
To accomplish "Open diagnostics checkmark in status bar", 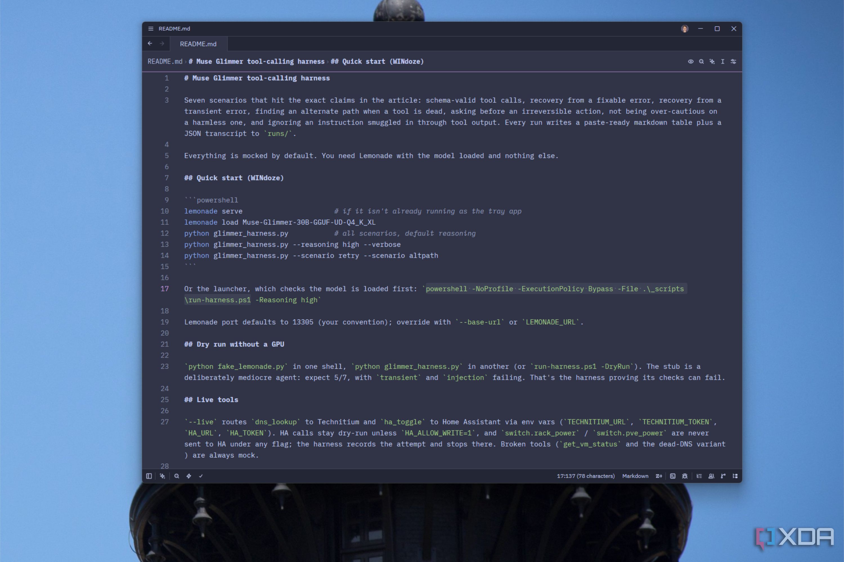I will 201,476.
